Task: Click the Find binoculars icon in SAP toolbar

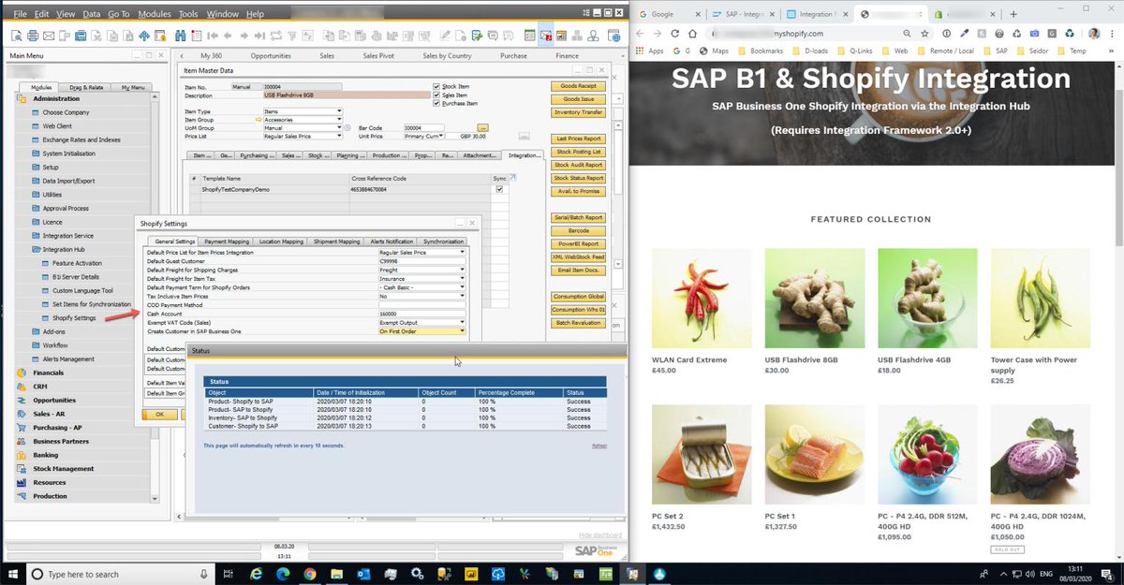Action: [x=181, y=36]
